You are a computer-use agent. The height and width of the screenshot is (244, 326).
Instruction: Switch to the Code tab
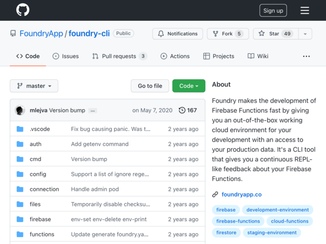28,56
